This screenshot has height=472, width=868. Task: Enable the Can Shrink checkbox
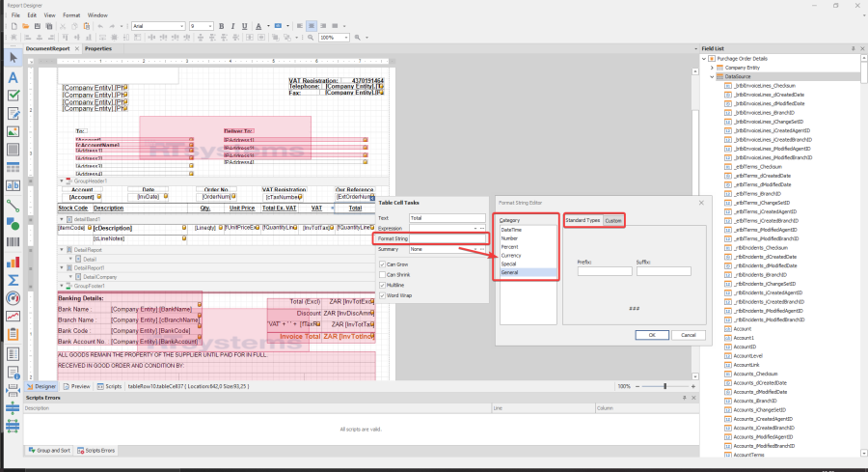pyautogui.click(x=382, y=274)
